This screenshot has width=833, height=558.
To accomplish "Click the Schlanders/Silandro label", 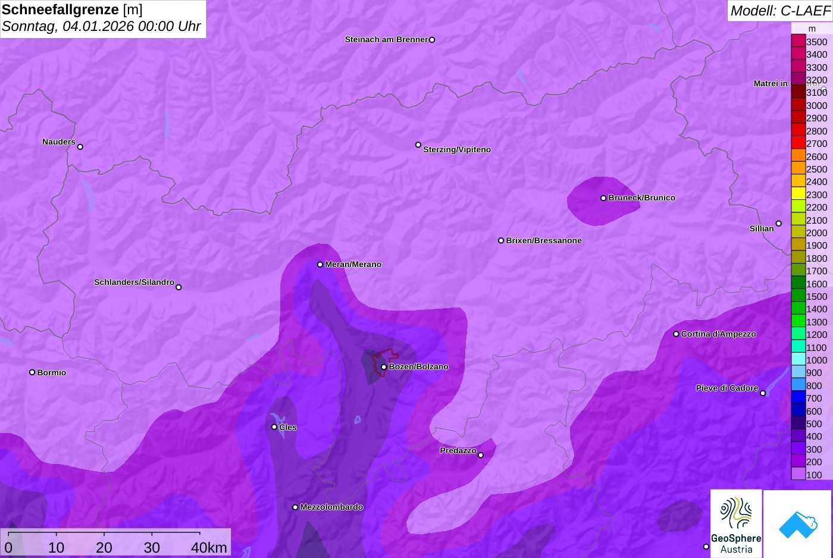I will (134, 283).
